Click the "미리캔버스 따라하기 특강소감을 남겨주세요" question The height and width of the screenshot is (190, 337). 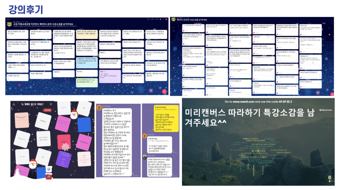coord(250,117)
